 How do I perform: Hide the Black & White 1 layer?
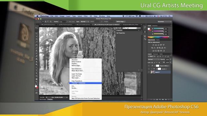pos(149,66)
